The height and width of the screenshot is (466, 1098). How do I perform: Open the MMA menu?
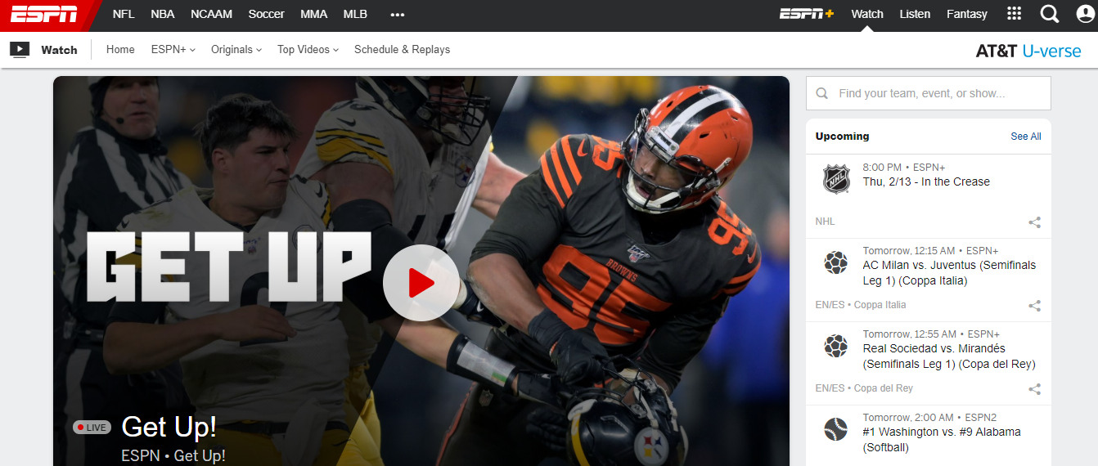pyautogui.click(x=314, y=14)
